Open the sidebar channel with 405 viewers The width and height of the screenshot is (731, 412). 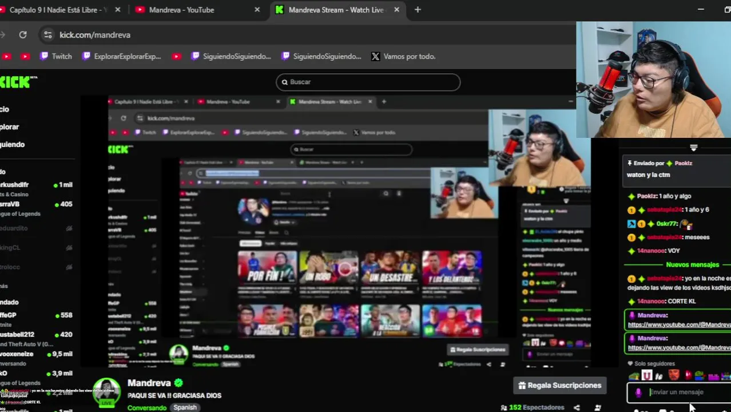pyautogui.click(x=36, y=208)
